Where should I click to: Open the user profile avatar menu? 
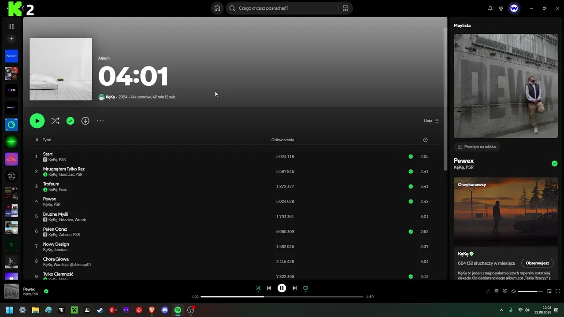pyautogui.click(x=514, y=8)
